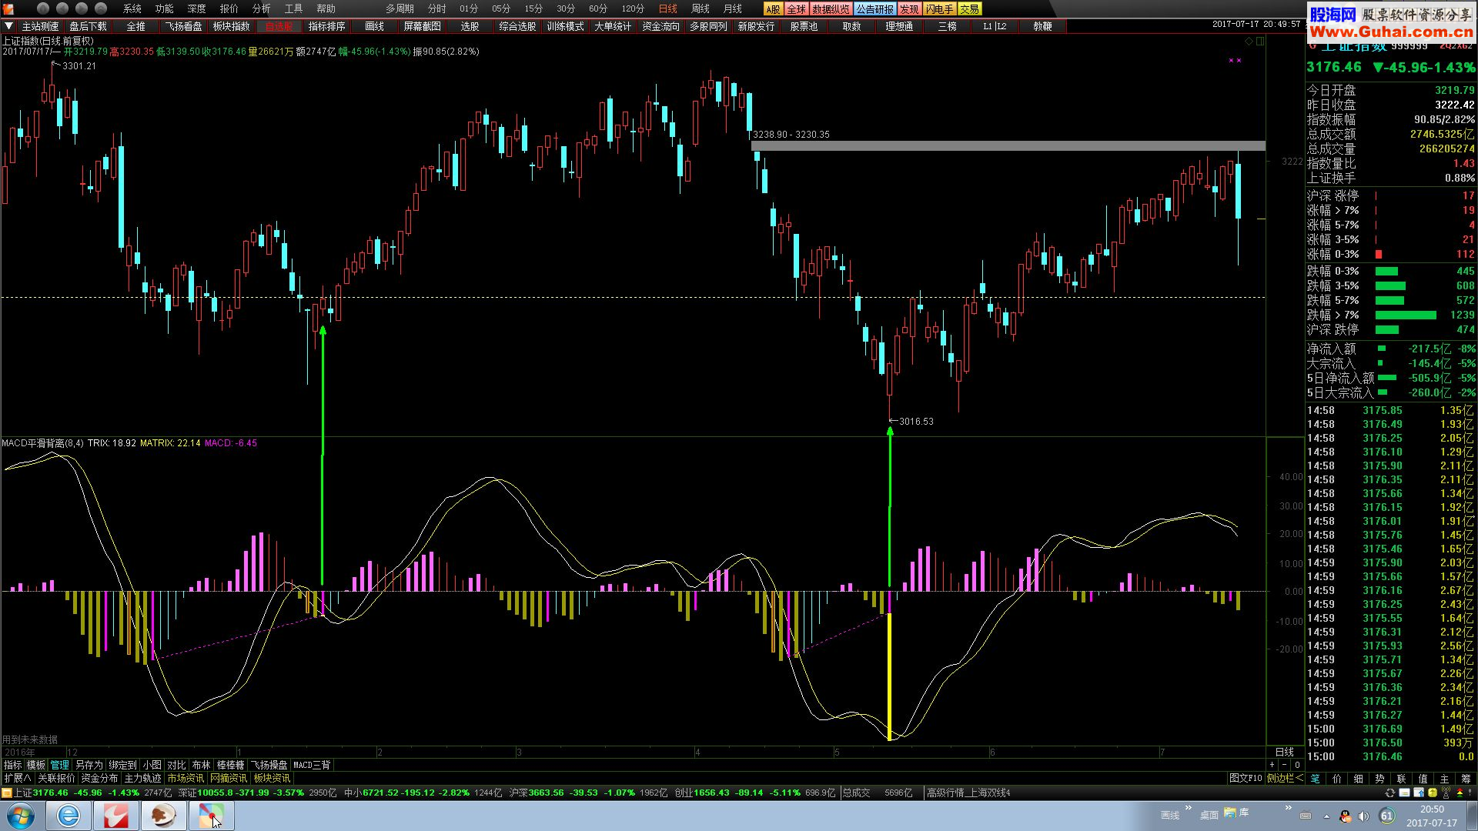This screenshot has height=831, width=1478.
Task: Open 关联报价 bottom tab
Action: coord(57,778)
